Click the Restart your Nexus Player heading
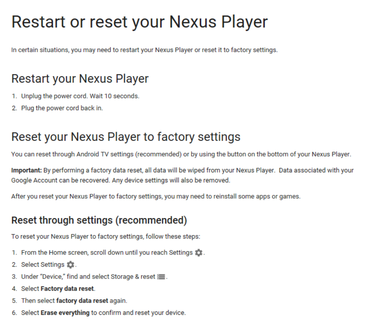 point(80,79)
